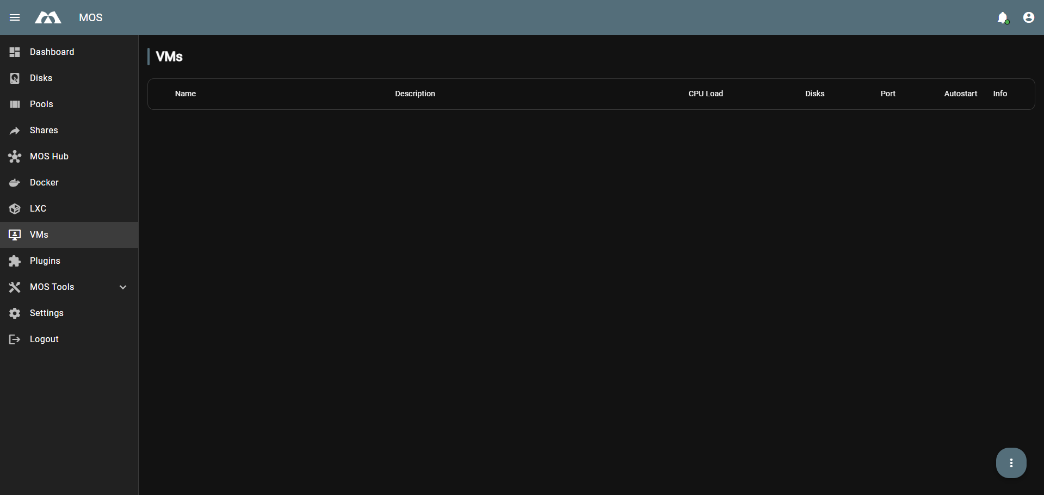
Task: Click the Shares arrow icon
Action: pos(14,130)
